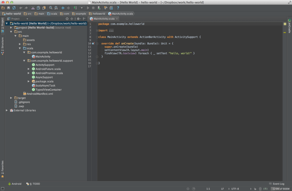
Task: Open the run configuration dropdown
Action: pos(81,8)
